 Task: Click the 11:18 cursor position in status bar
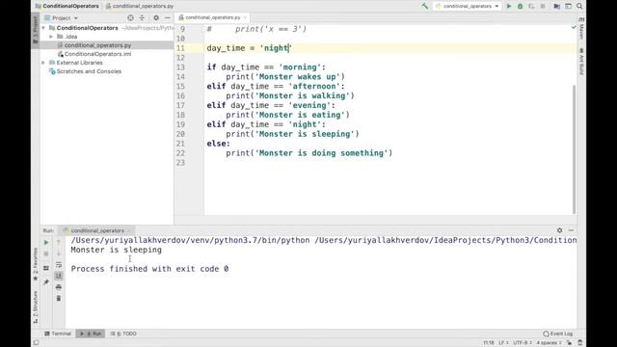tap(489, 343)
